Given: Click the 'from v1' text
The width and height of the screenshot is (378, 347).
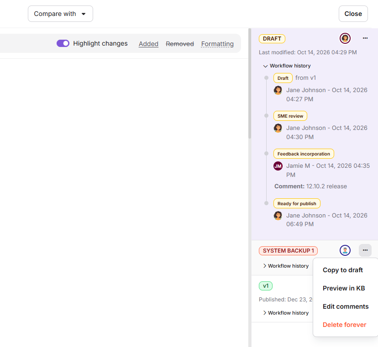Looking at the screenshot, I should click(x=305, y=78).
